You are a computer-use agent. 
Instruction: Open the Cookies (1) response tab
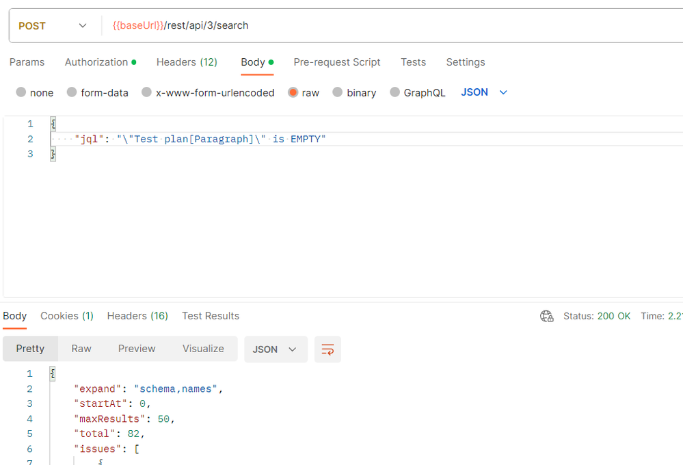point(67,316)
